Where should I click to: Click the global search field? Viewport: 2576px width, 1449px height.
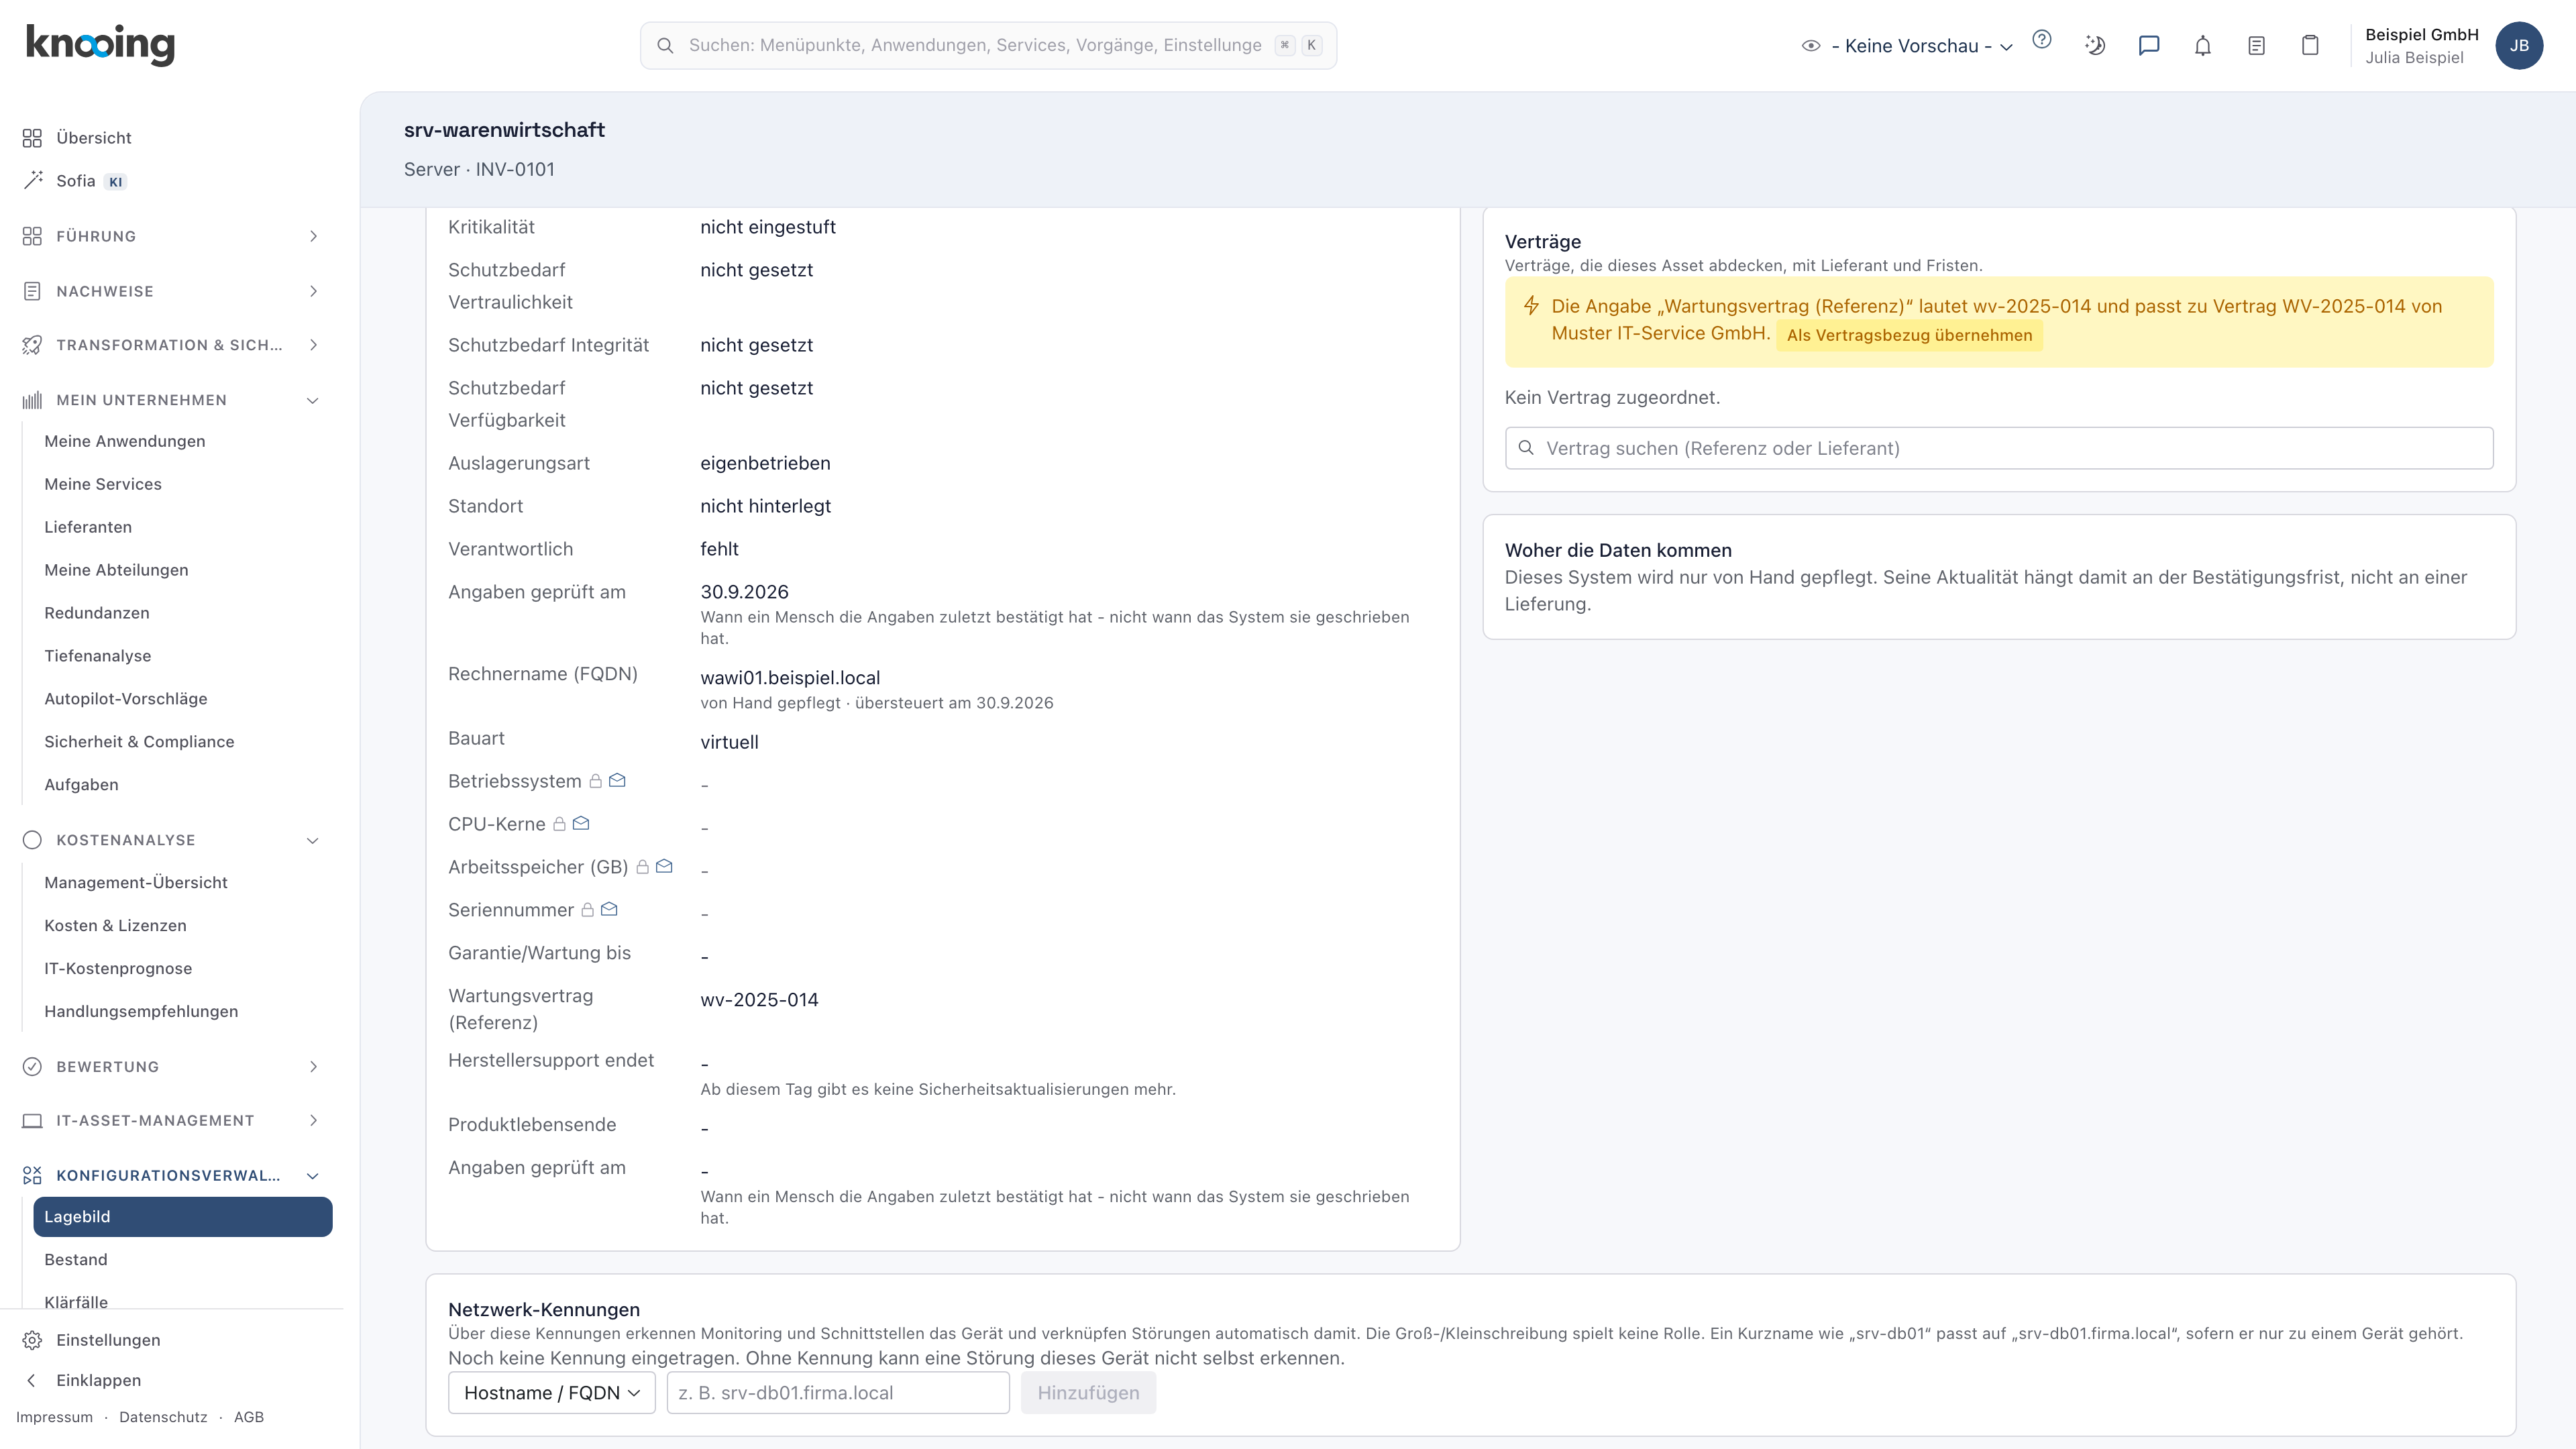[988, 46]
